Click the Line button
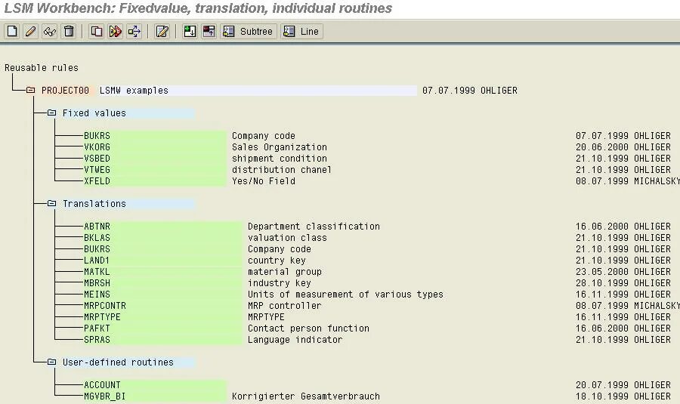680x404 pixels. pyautogui.click(x=301, y=31)
